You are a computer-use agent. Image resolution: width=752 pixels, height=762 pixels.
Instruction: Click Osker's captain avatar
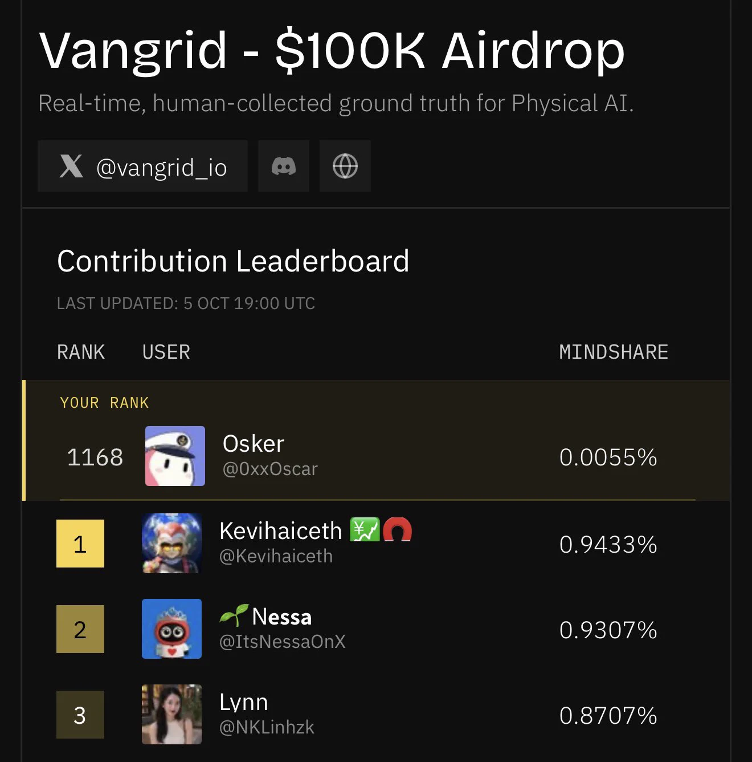[x=175, y=456]
